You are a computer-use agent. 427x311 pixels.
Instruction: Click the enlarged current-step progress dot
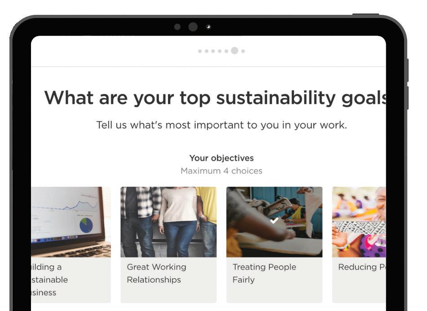(234, 51)
